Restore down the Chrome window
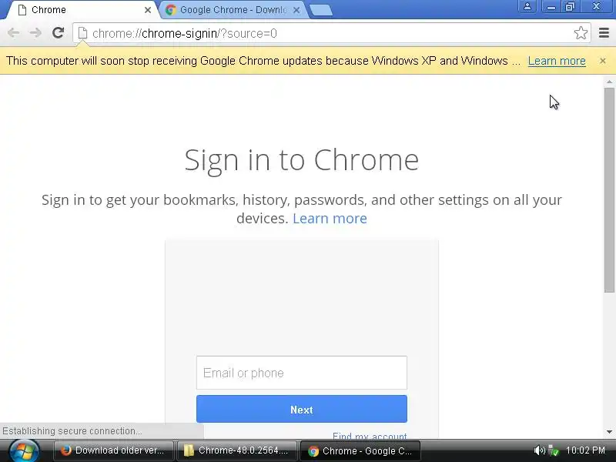This screenshot has width=616, height=462. [570, 7]
